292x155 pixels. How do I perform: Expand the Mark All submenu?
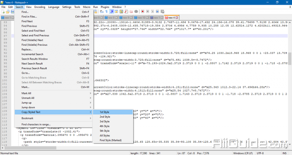pyautogui.click(x=54, y=93)
